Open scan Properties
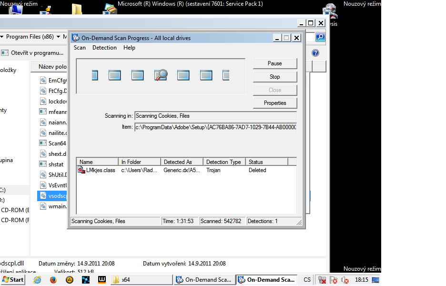This screenshot has height=286, width=446. [x=275, y=103]
